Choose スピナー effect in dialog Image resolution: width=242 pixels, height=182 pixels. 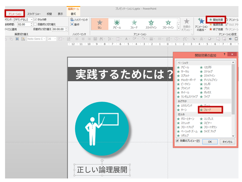click(x=206, y=123)
